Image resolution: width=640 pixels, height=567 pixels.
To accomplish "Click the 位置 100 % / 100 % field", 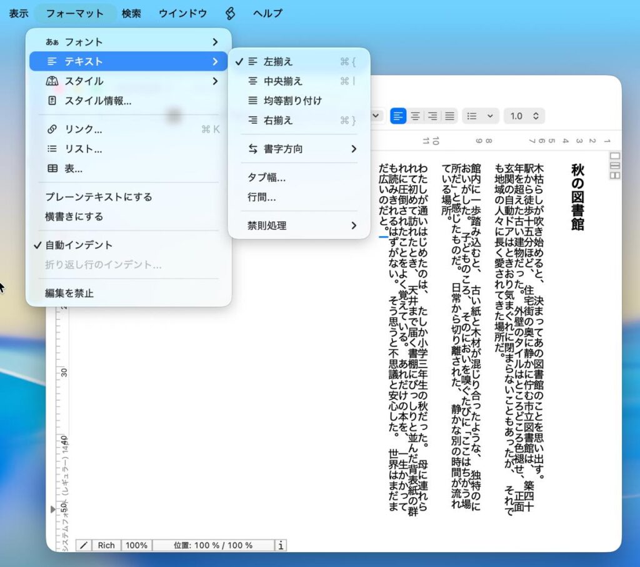I will [x=214, y=545].
